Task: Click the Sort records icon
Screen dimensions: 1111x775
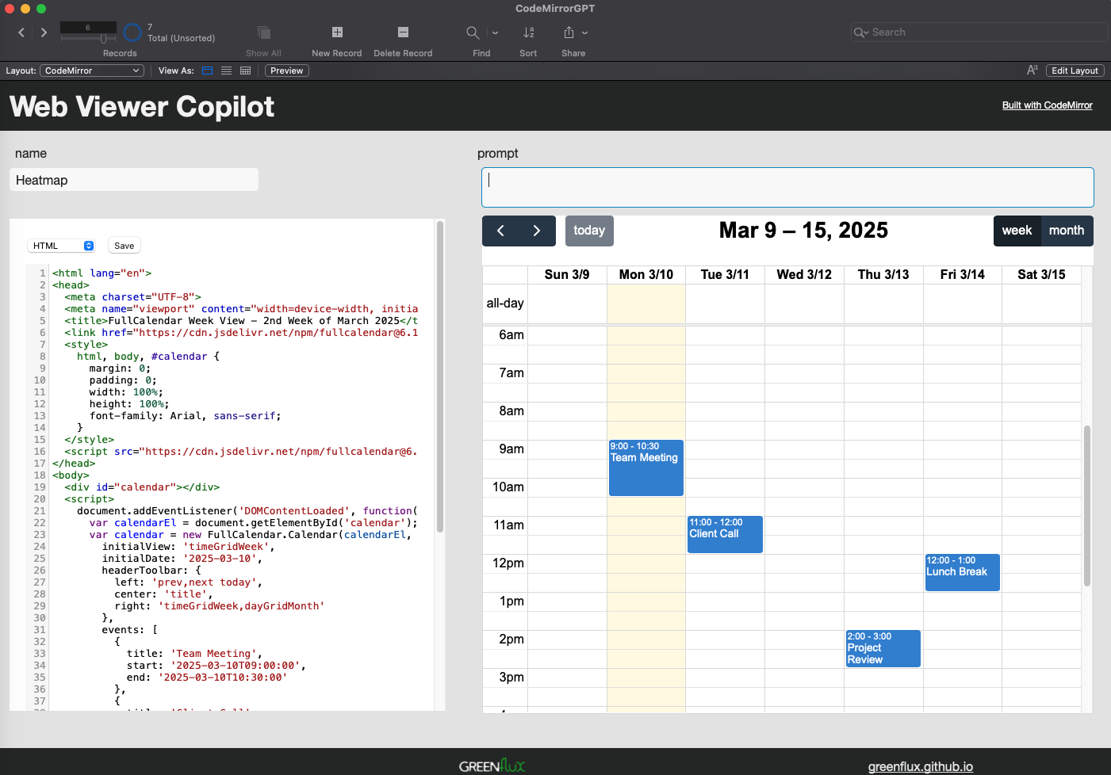Action: 528,32
